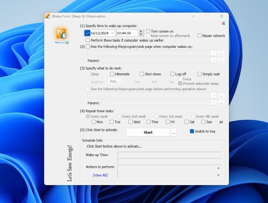Decrease wake time with down spinner arrow
The width and height of the screenshot is (268, 203).
pyautogui.click(x=141, y=35)
